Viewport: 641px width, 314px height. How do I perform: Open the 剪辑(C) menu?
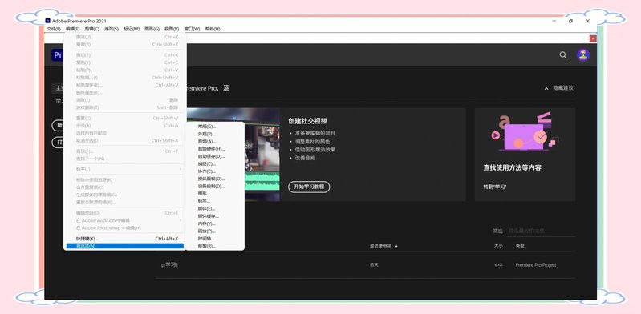pos(92,29)
